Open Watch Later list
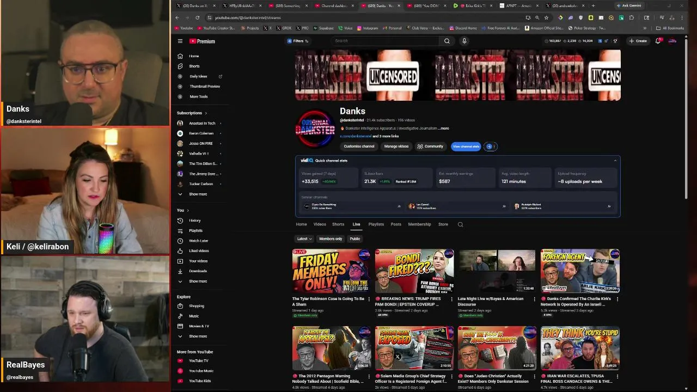Image resolution: width=697 pixels, height=392 pixels. click(197, 241)
